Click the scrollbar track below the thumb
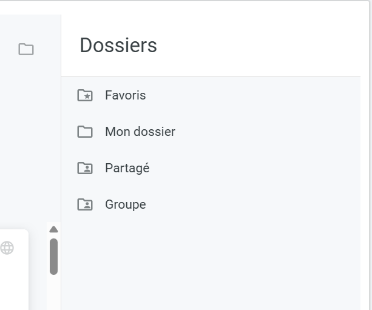Viewport: 372px width, 310px height. (53, 292)
